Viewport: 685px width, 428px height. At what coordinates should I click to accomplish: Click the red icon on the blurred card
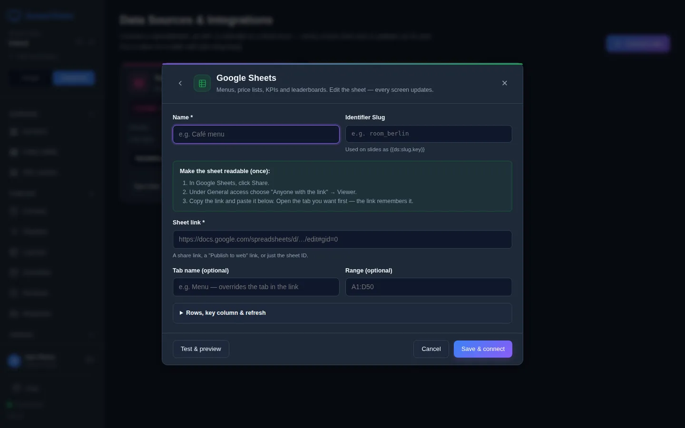[139, 84]
